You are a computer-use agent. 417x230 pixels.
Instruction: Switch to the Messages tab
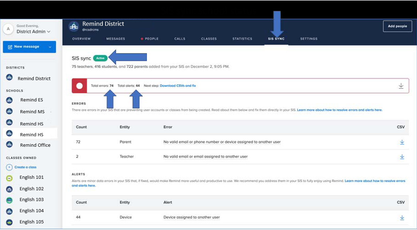coord(116,39)
